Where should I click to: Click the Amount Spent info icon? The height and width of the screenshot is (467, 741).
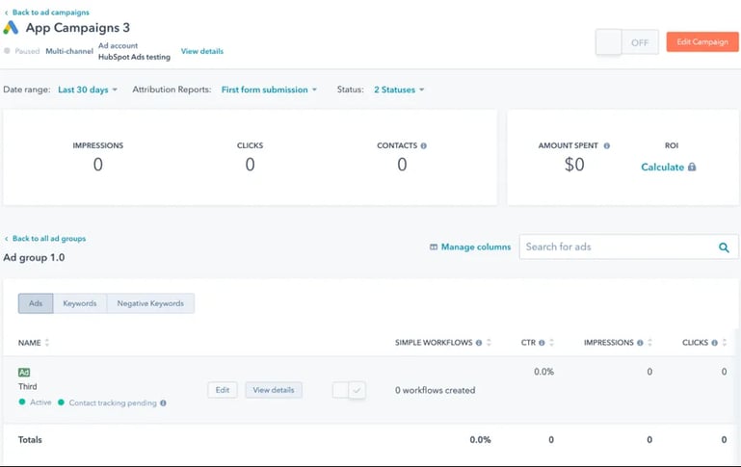click(x=607, y=146)
